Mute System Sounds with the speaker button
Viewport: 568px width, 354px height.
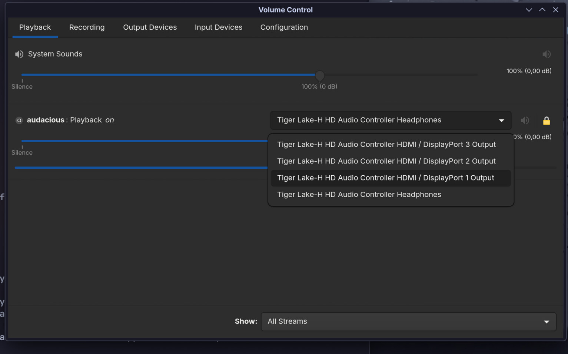pos(546,54)
